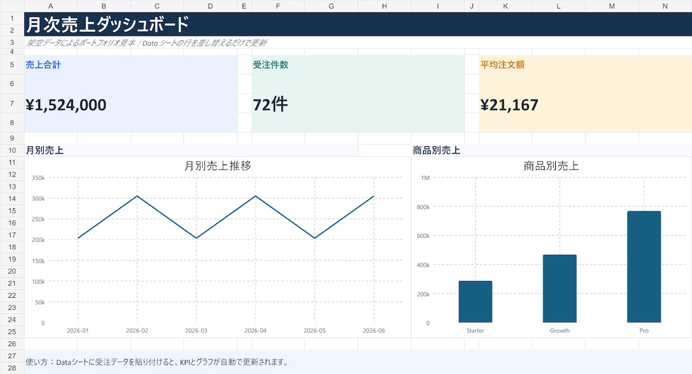The image size is (692, 374).
Task: Click the Starter bar in chart
Action: coord(475,302)
